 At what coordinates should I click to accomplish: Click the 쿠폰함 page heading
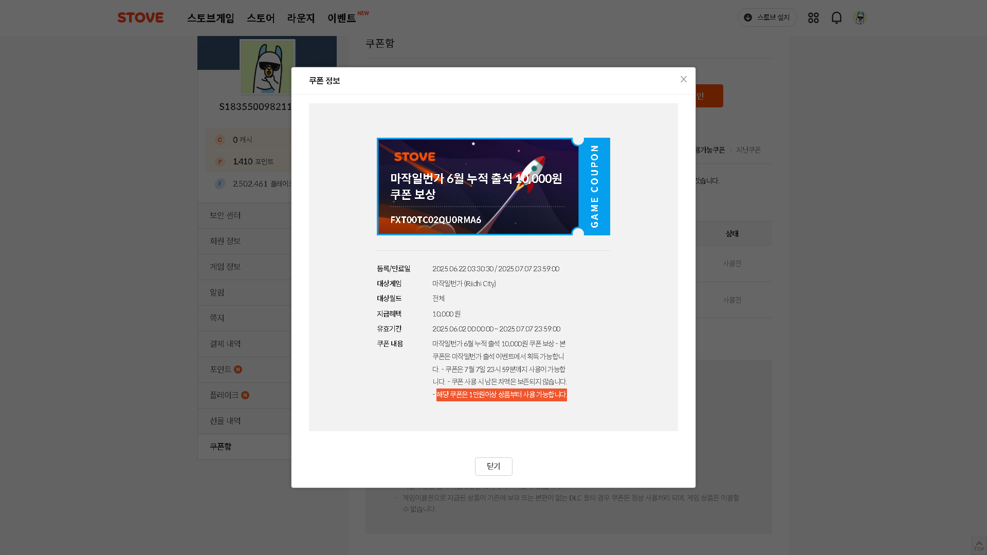click(380, 43)
